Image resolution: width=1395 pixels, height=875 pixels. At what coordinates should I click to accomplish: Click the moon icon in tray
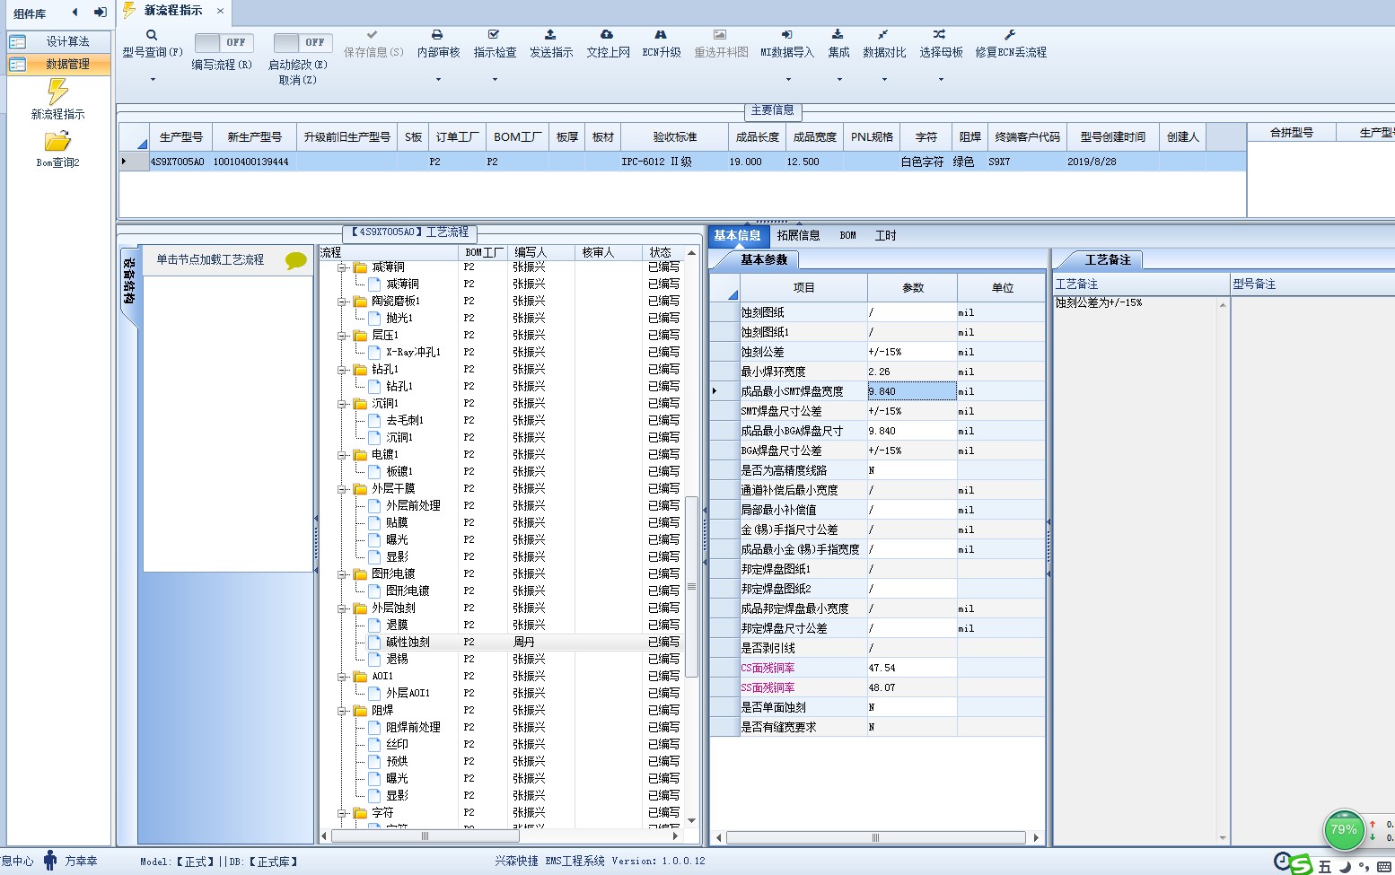click(x=1346, y=866)
